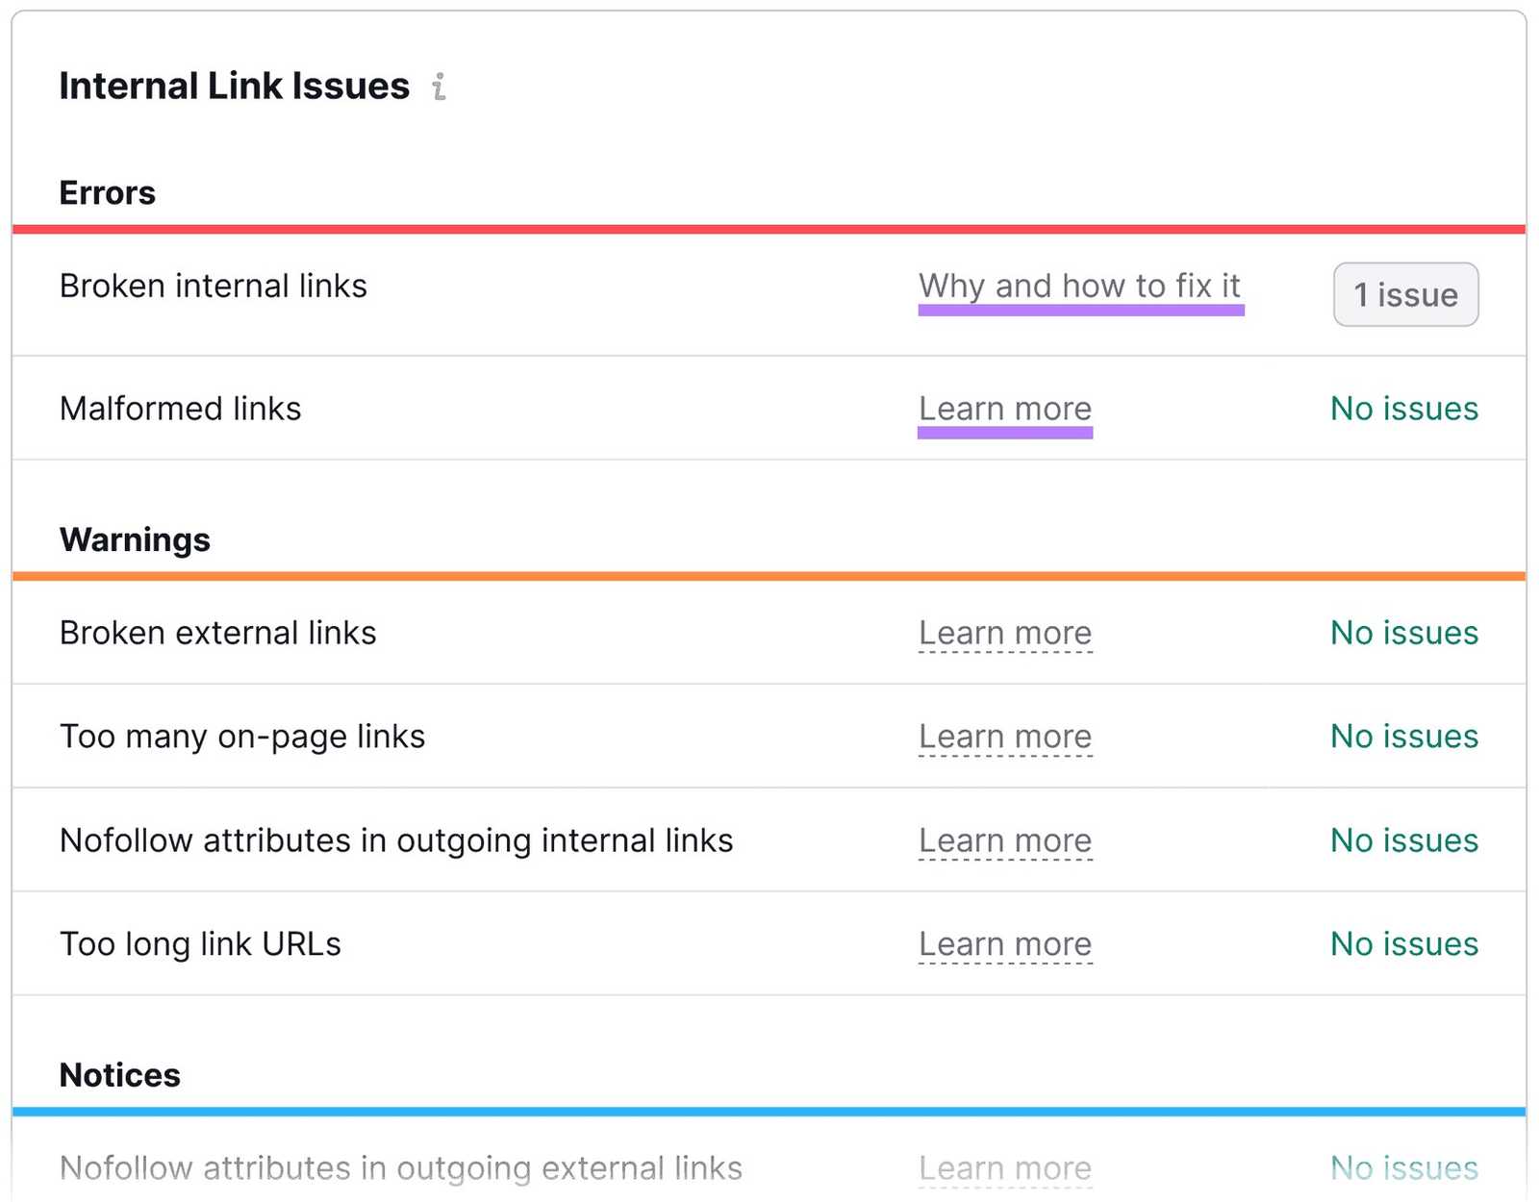Click the Notices section header

(119, 1074)
